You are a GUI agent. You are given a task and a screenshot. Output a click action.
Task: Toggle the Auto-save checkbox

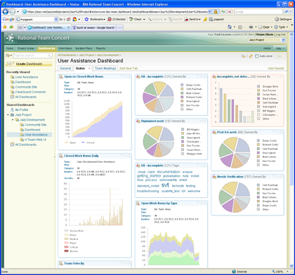[257, 56]
